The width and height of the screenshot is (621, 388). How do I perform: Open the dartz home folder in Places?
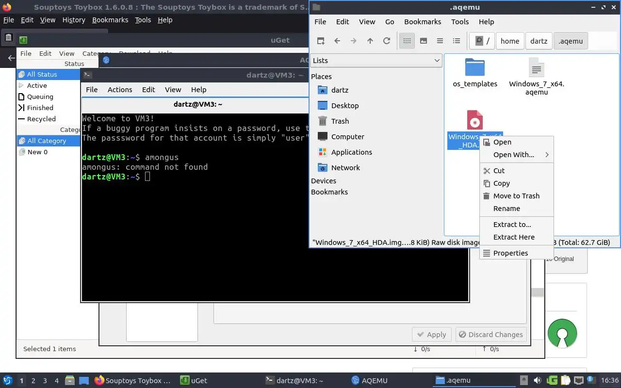(340, 90)
